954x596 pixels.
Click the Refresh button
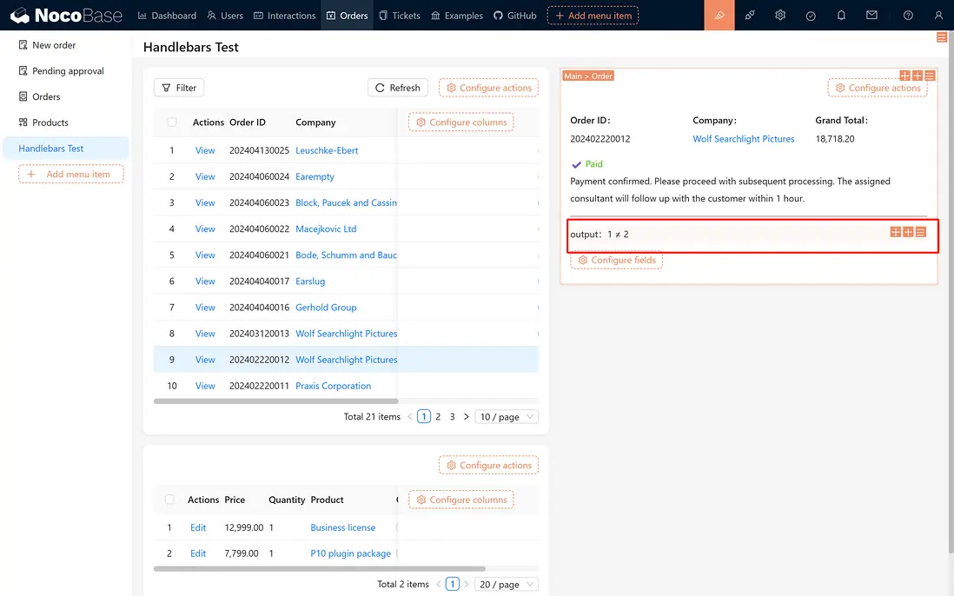tap(398, 88)
